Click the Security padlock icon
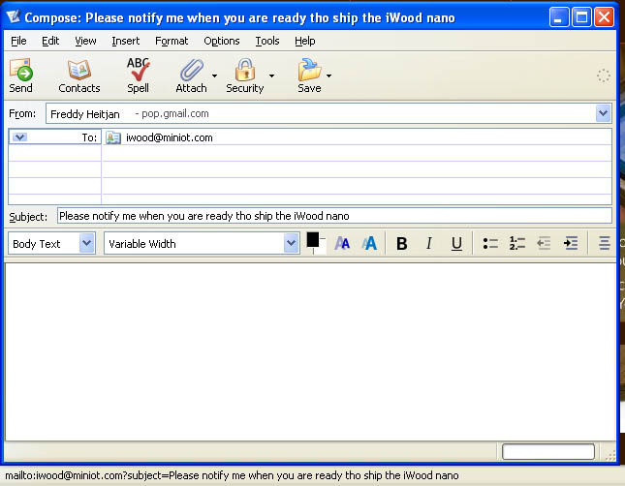The height and width of the screenshot is (486, 625). [245, 70]
